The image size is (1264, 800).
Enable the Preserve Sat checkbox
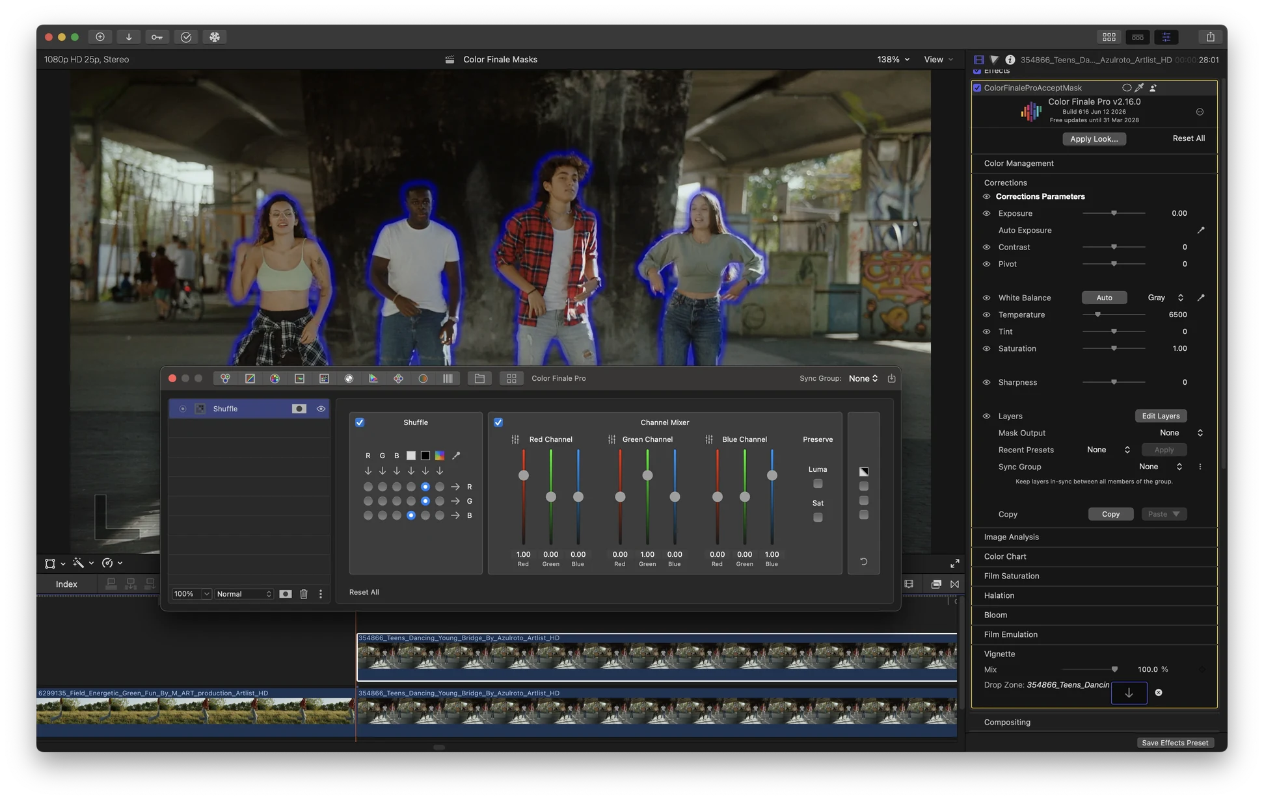[x=818, y=517]
